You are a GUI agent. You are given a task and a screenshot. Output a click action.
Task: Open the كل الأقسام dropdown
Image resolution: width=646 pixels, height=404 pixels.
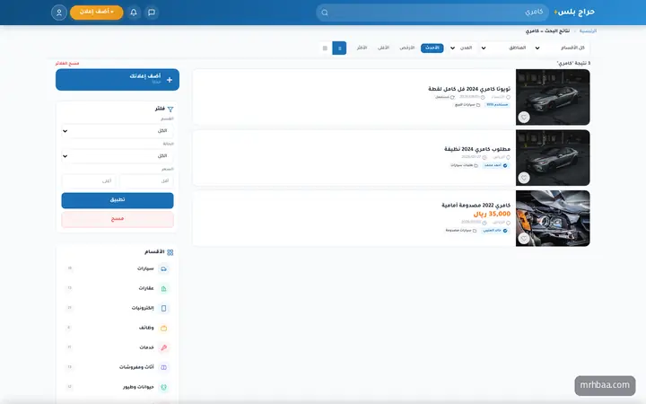click(x=562, y=48)
